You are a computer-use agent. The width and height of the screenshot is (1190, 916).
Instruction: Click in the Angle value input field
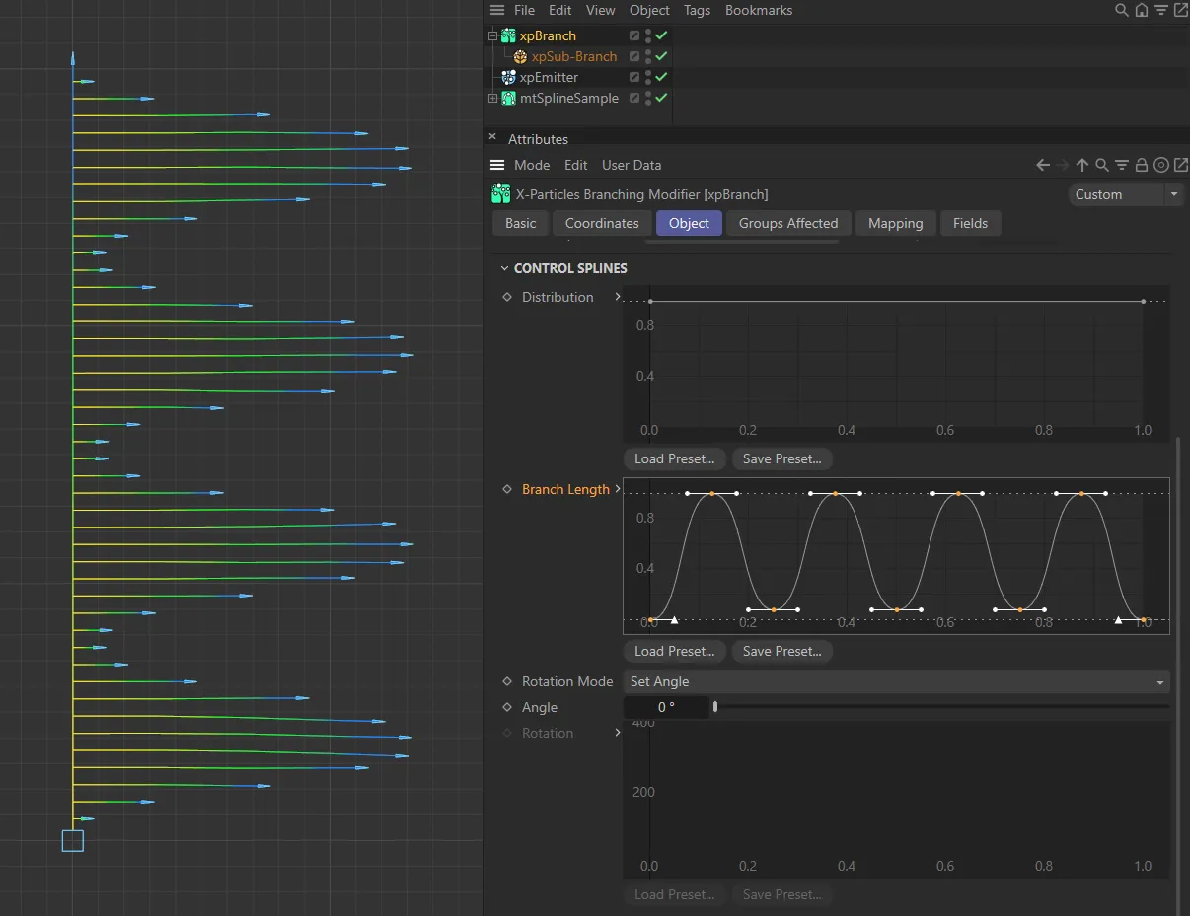tap(665, 707)
